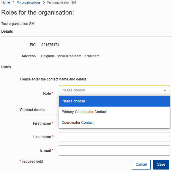The height and width of the screenshot is (171, 172).
Task: Select the PIC number 921675474
Action: 50,45
